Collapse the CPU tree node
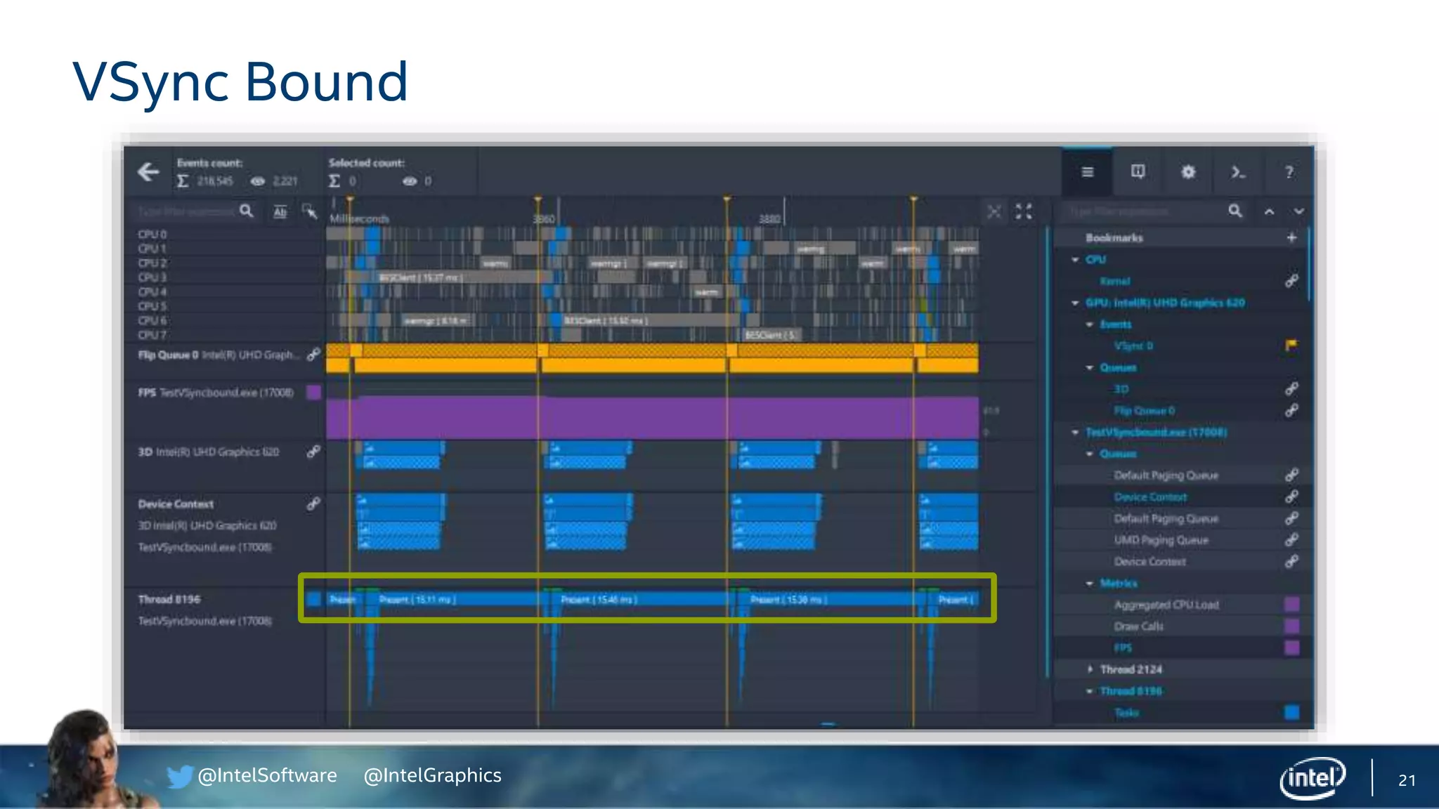 coord(1075,260)
